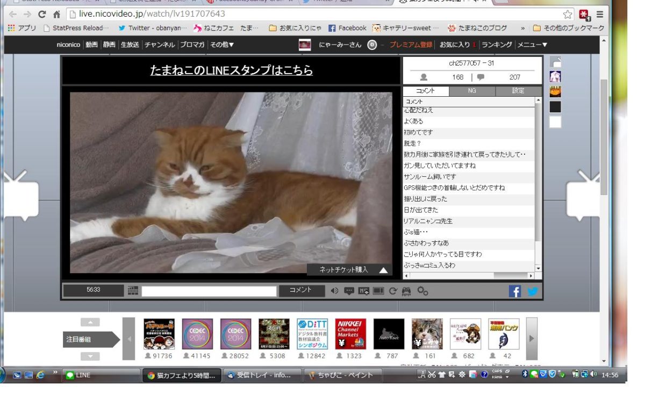Open the Facebook bookmark
Image resolution: width=645 pixels, height=403 pixels.
point(347,28)
